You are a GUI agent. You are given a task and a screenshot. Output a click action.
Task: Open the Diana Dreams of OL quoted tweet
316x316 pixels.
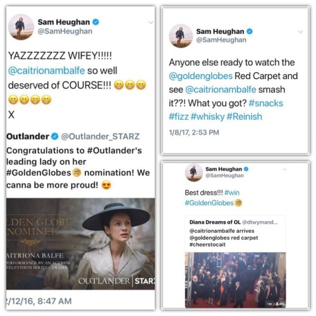tap(235, 262)
